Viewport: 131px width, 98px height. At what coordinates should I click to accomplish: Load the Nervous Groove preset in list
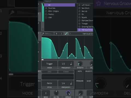tap(87, 30)
